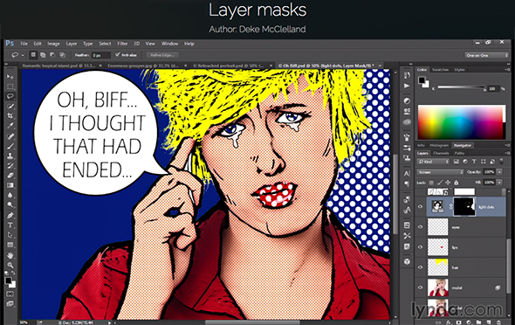Click New fill or adjustment layer icon
515x325 pixels.
[x=469, y=322]
